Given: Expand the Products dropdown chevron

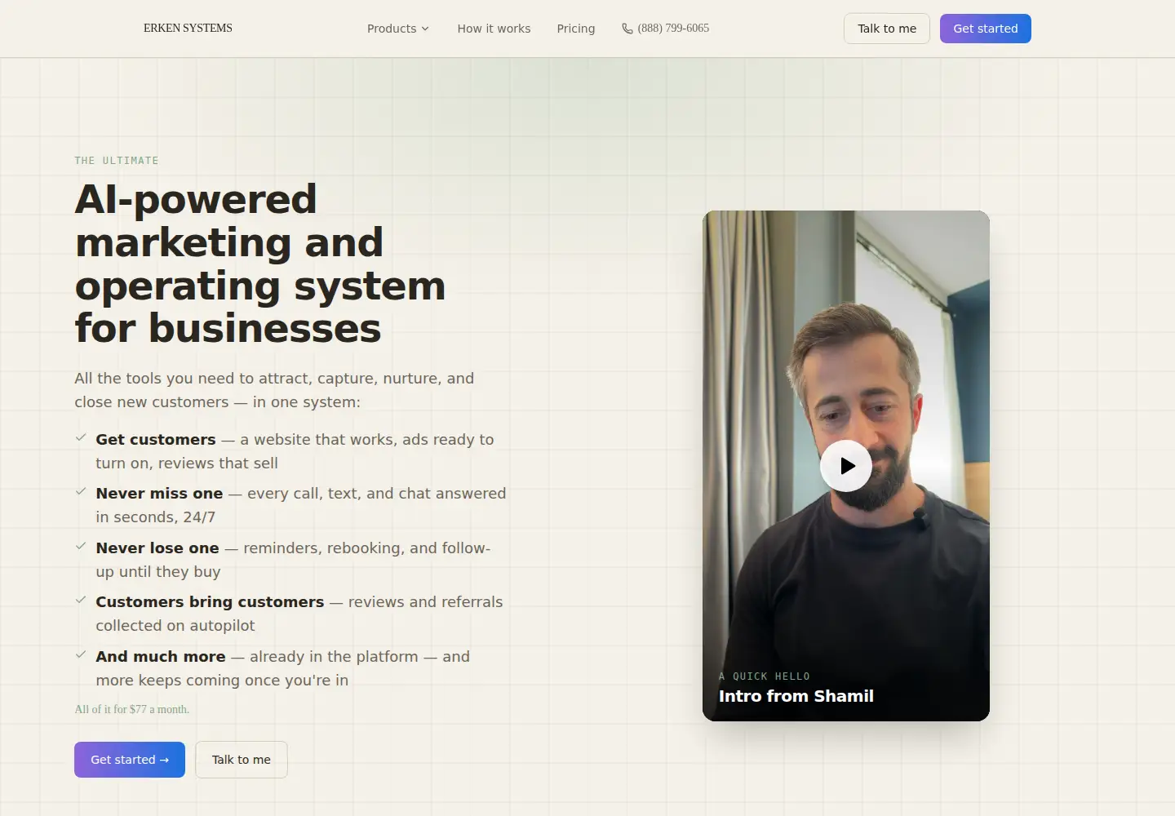Looking at the screenshot, I should pos(425,29).
